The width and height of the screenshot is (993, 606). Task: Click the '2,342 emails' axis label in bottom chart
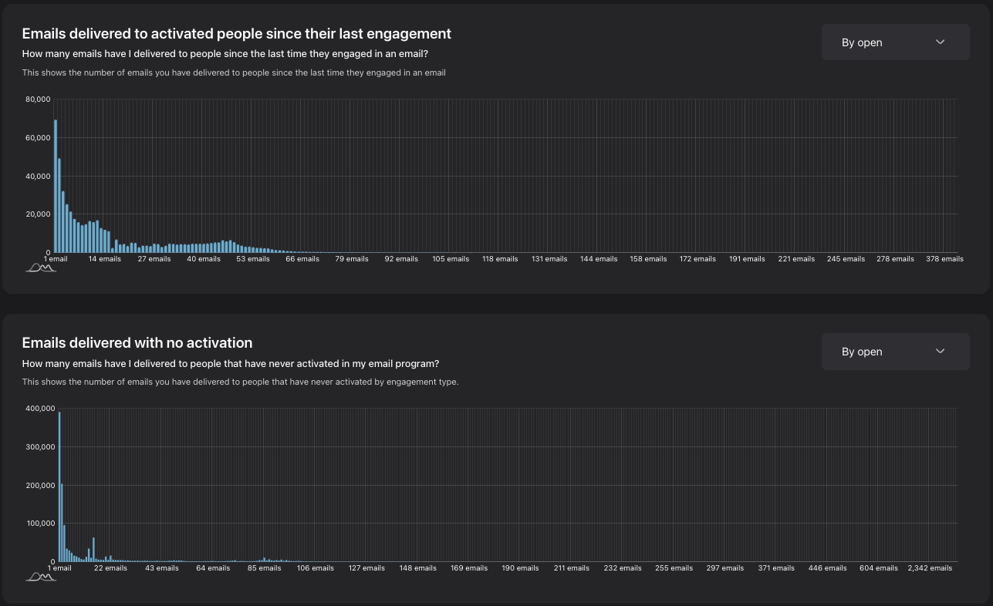coord(930,568)
